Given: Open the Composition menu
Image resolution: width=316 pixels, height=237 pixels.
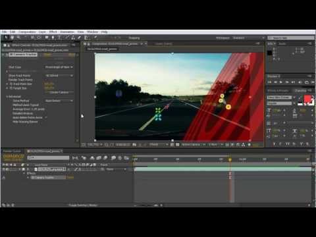Looking at the screenshot, I should [27, 32].
